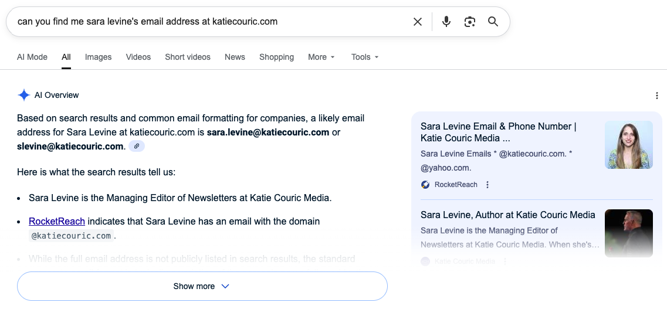Expand the More search filters dropdown
Viewport: 667px width, 309px height.
(321, 57)
